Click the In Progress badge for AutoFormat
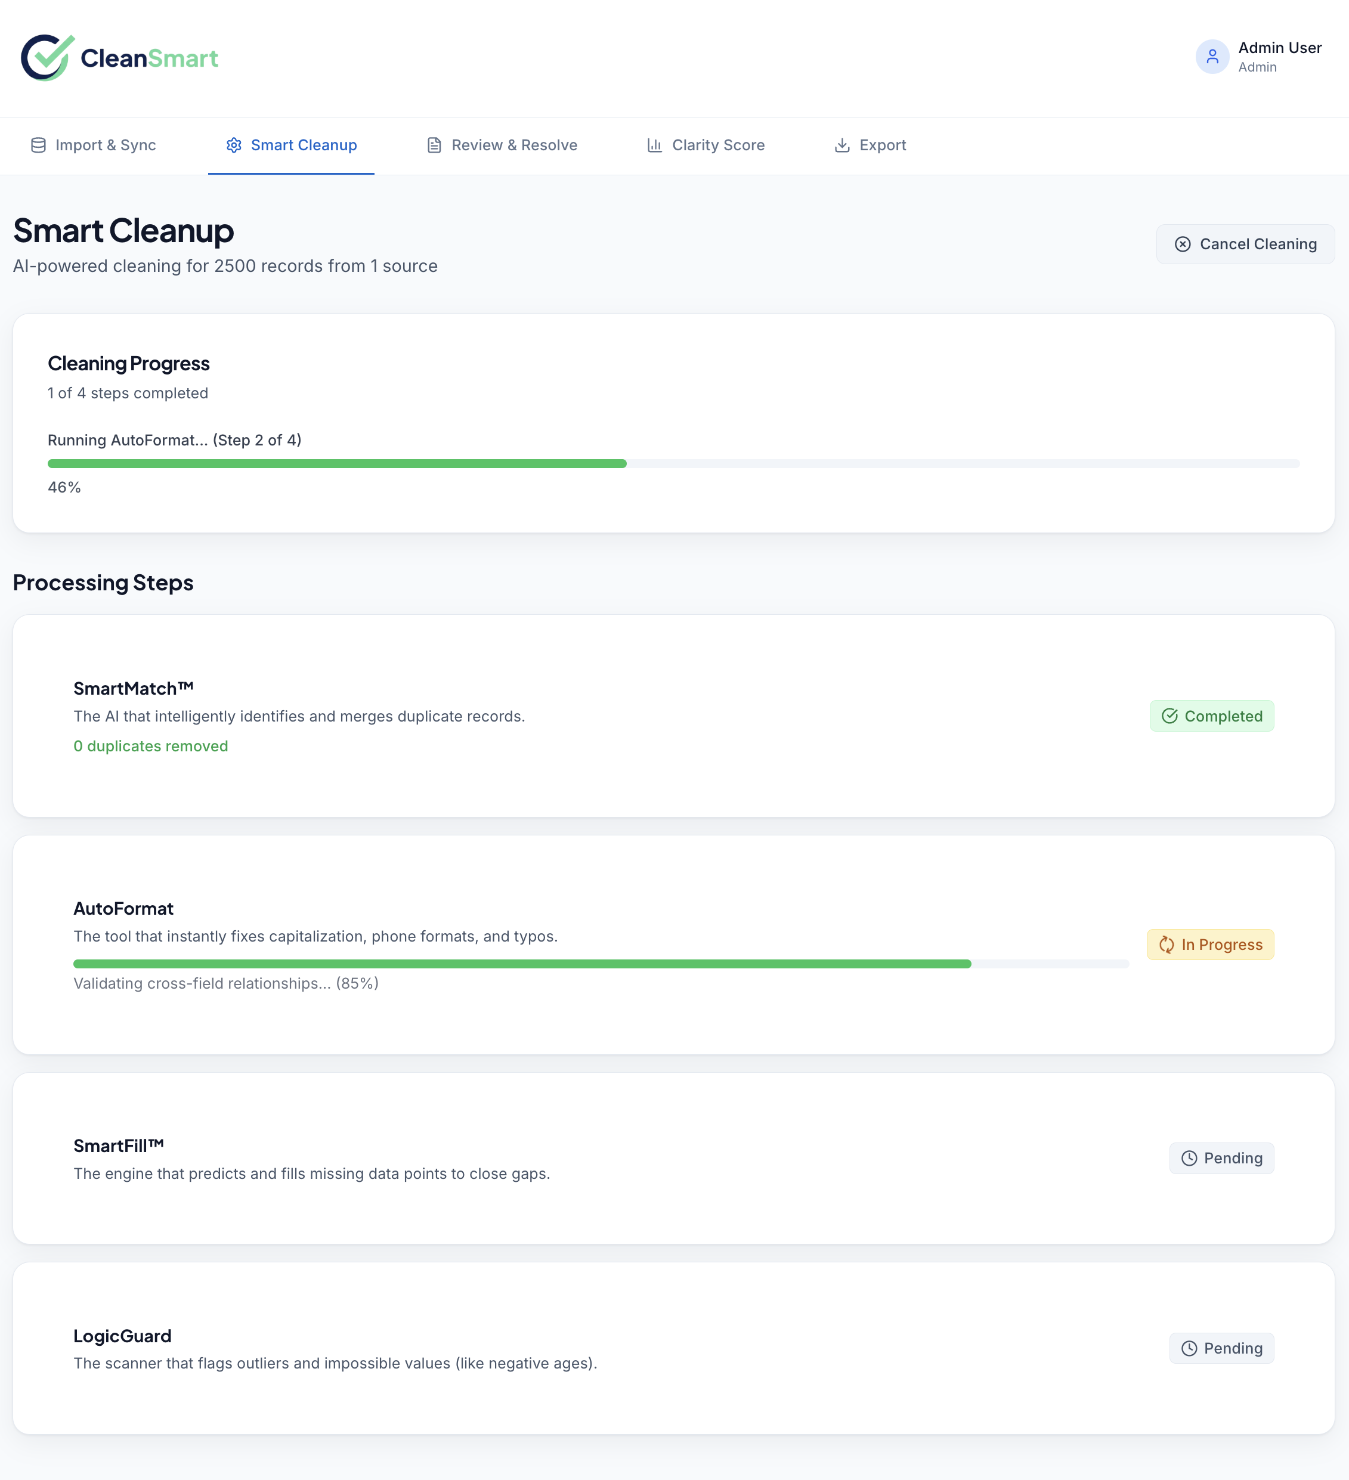The width and height of the screenshot is (1349, 1480). pos(1210,945)
